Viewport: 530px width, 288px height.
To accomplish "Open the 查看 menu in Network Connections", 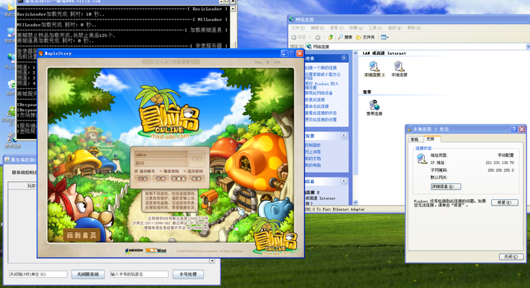I will [x=336, y=28].
